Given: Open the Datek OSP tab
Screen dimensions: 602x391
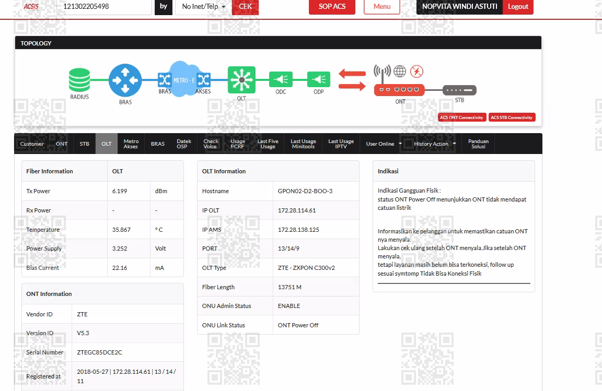Looking at the screenshot, I should [183, 144].
